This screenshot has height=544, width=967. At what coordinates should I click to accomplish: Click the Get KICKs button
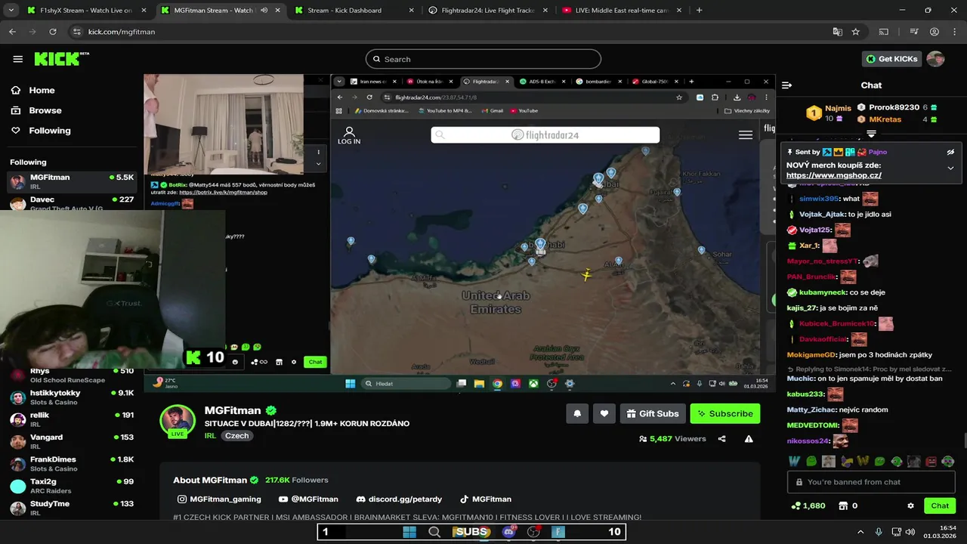[x=891, y=59]
